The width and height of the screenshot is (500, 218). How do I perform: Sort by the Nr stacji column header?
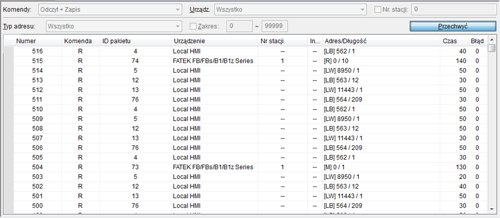click(x=283, y=41)
